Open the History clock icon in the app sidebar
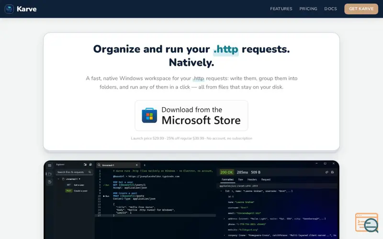383x239 pixels. tap(50, 182)
